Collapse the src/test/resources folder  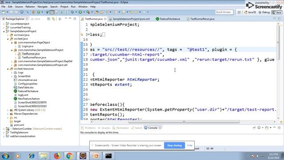pyautogui.click(x=8, y=69)
